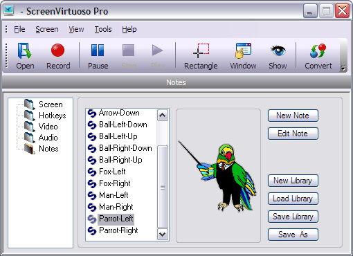Click the swirl icon beside Parrot-Right
353x256 pixels.
92,231
